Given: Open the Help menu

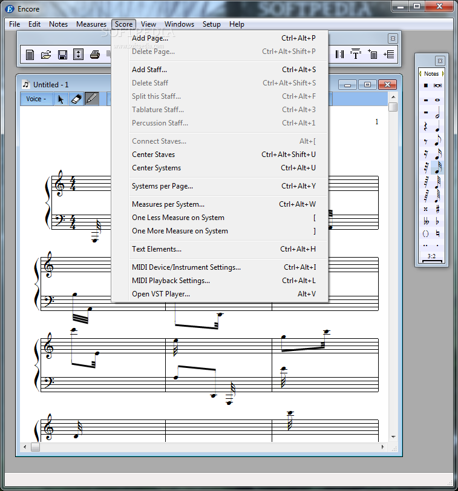Looking at the screenshot, I should (237, 24).
